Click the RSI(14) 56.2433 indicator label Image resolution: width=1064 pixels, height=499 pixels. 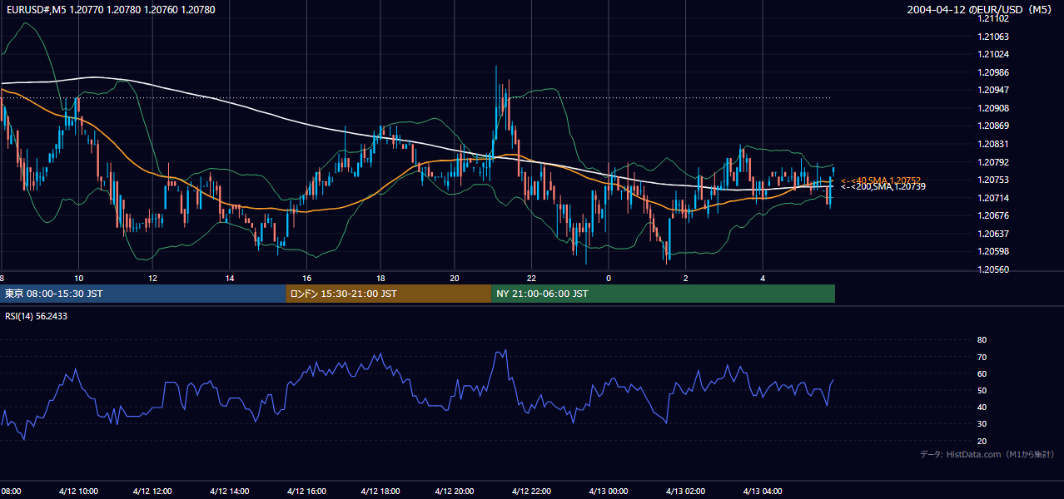(37, 316)
